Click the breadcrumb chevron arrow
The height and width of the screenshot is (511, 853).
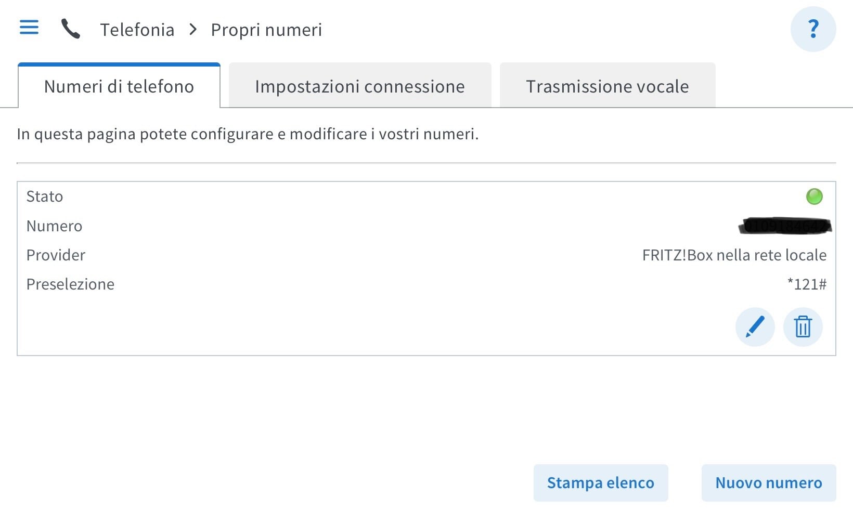tap(193, 30)
